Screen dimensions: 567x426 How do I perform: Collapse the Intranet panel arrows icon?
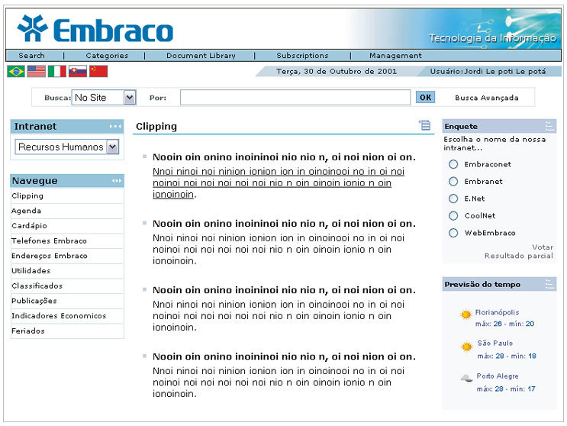[115, 127]
